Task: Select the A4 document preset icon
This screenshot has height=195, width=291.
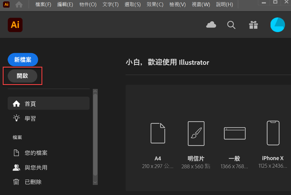Action: pyautogui.click(x=158, y=133)
